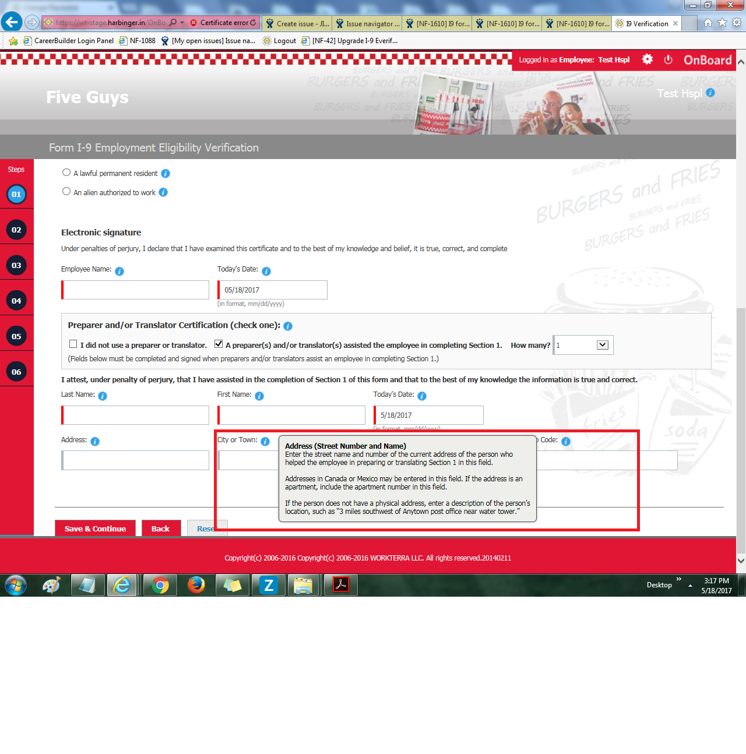Image resolution: width=746 pixels, height=754 pixels.
Task: Check I did not use a preparer
Action: [73, 344]
